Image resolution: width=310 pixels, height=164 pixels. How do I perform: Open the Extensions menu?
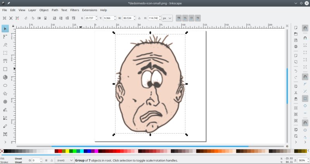(90, 10)
